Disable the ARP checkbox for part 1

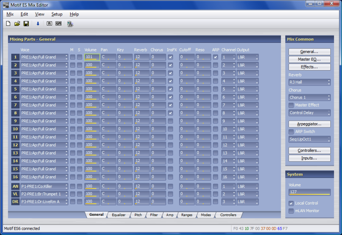pos(215,57)
